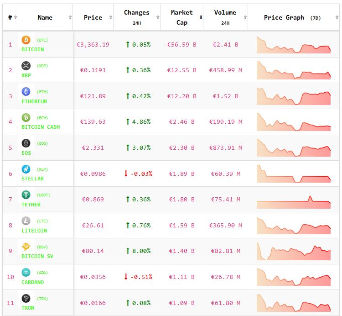
Task: Click the Bitcoin SV logo icon
Action: pyautogui.click(x=26, y=247)
